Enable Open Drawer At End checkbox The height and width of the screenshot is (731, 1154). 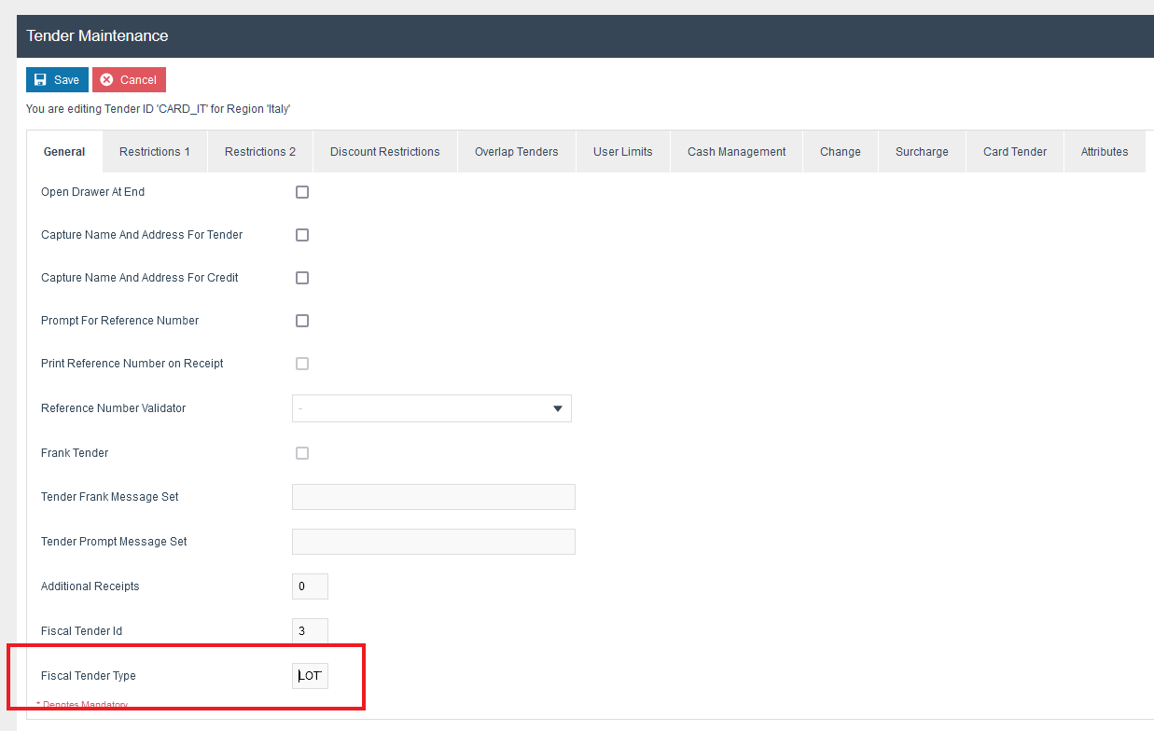302,192
